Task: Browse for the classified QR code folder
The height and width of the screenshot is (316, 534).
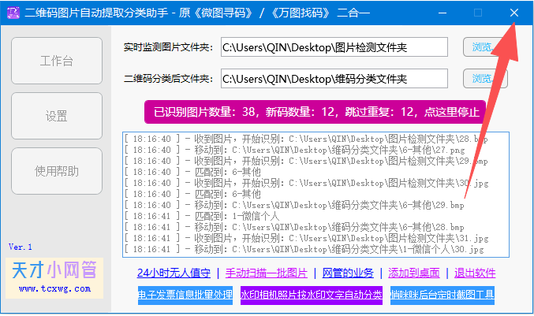Action: [x=484, y=80]
